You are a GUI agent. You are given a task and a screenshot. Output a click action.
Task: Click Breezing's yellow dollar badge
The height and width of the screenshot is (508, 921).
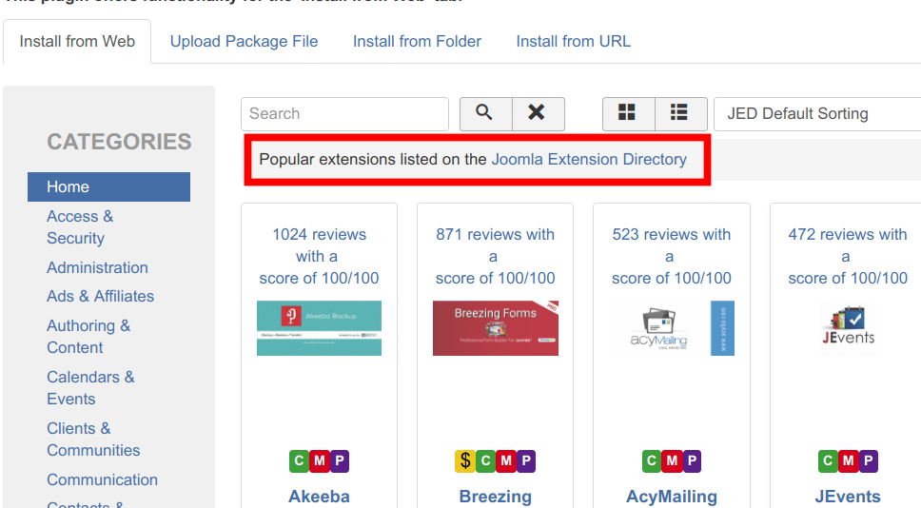click(x=465, y=461)
